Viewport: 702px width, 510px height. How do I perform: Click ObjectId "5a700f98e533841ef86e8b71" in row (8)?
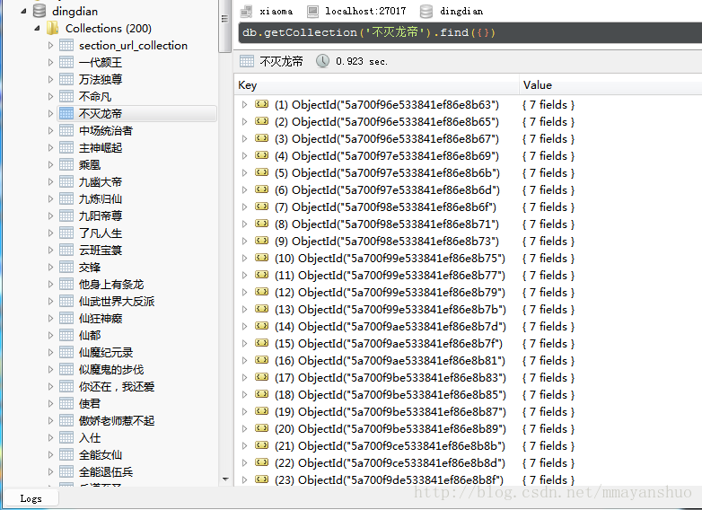point(395,224)
